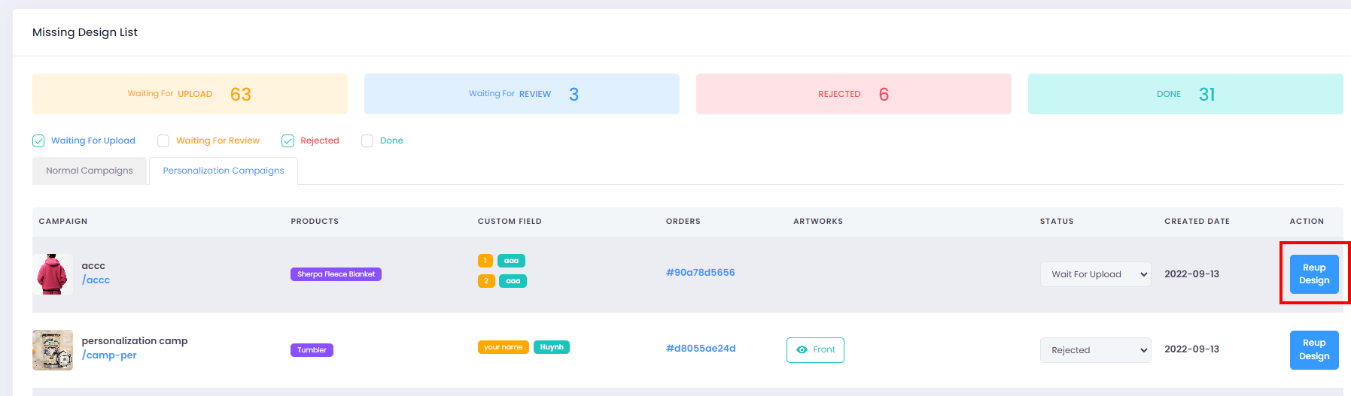
Task: Click the orange '1' custom field tag
Action: tap(485, 261)
